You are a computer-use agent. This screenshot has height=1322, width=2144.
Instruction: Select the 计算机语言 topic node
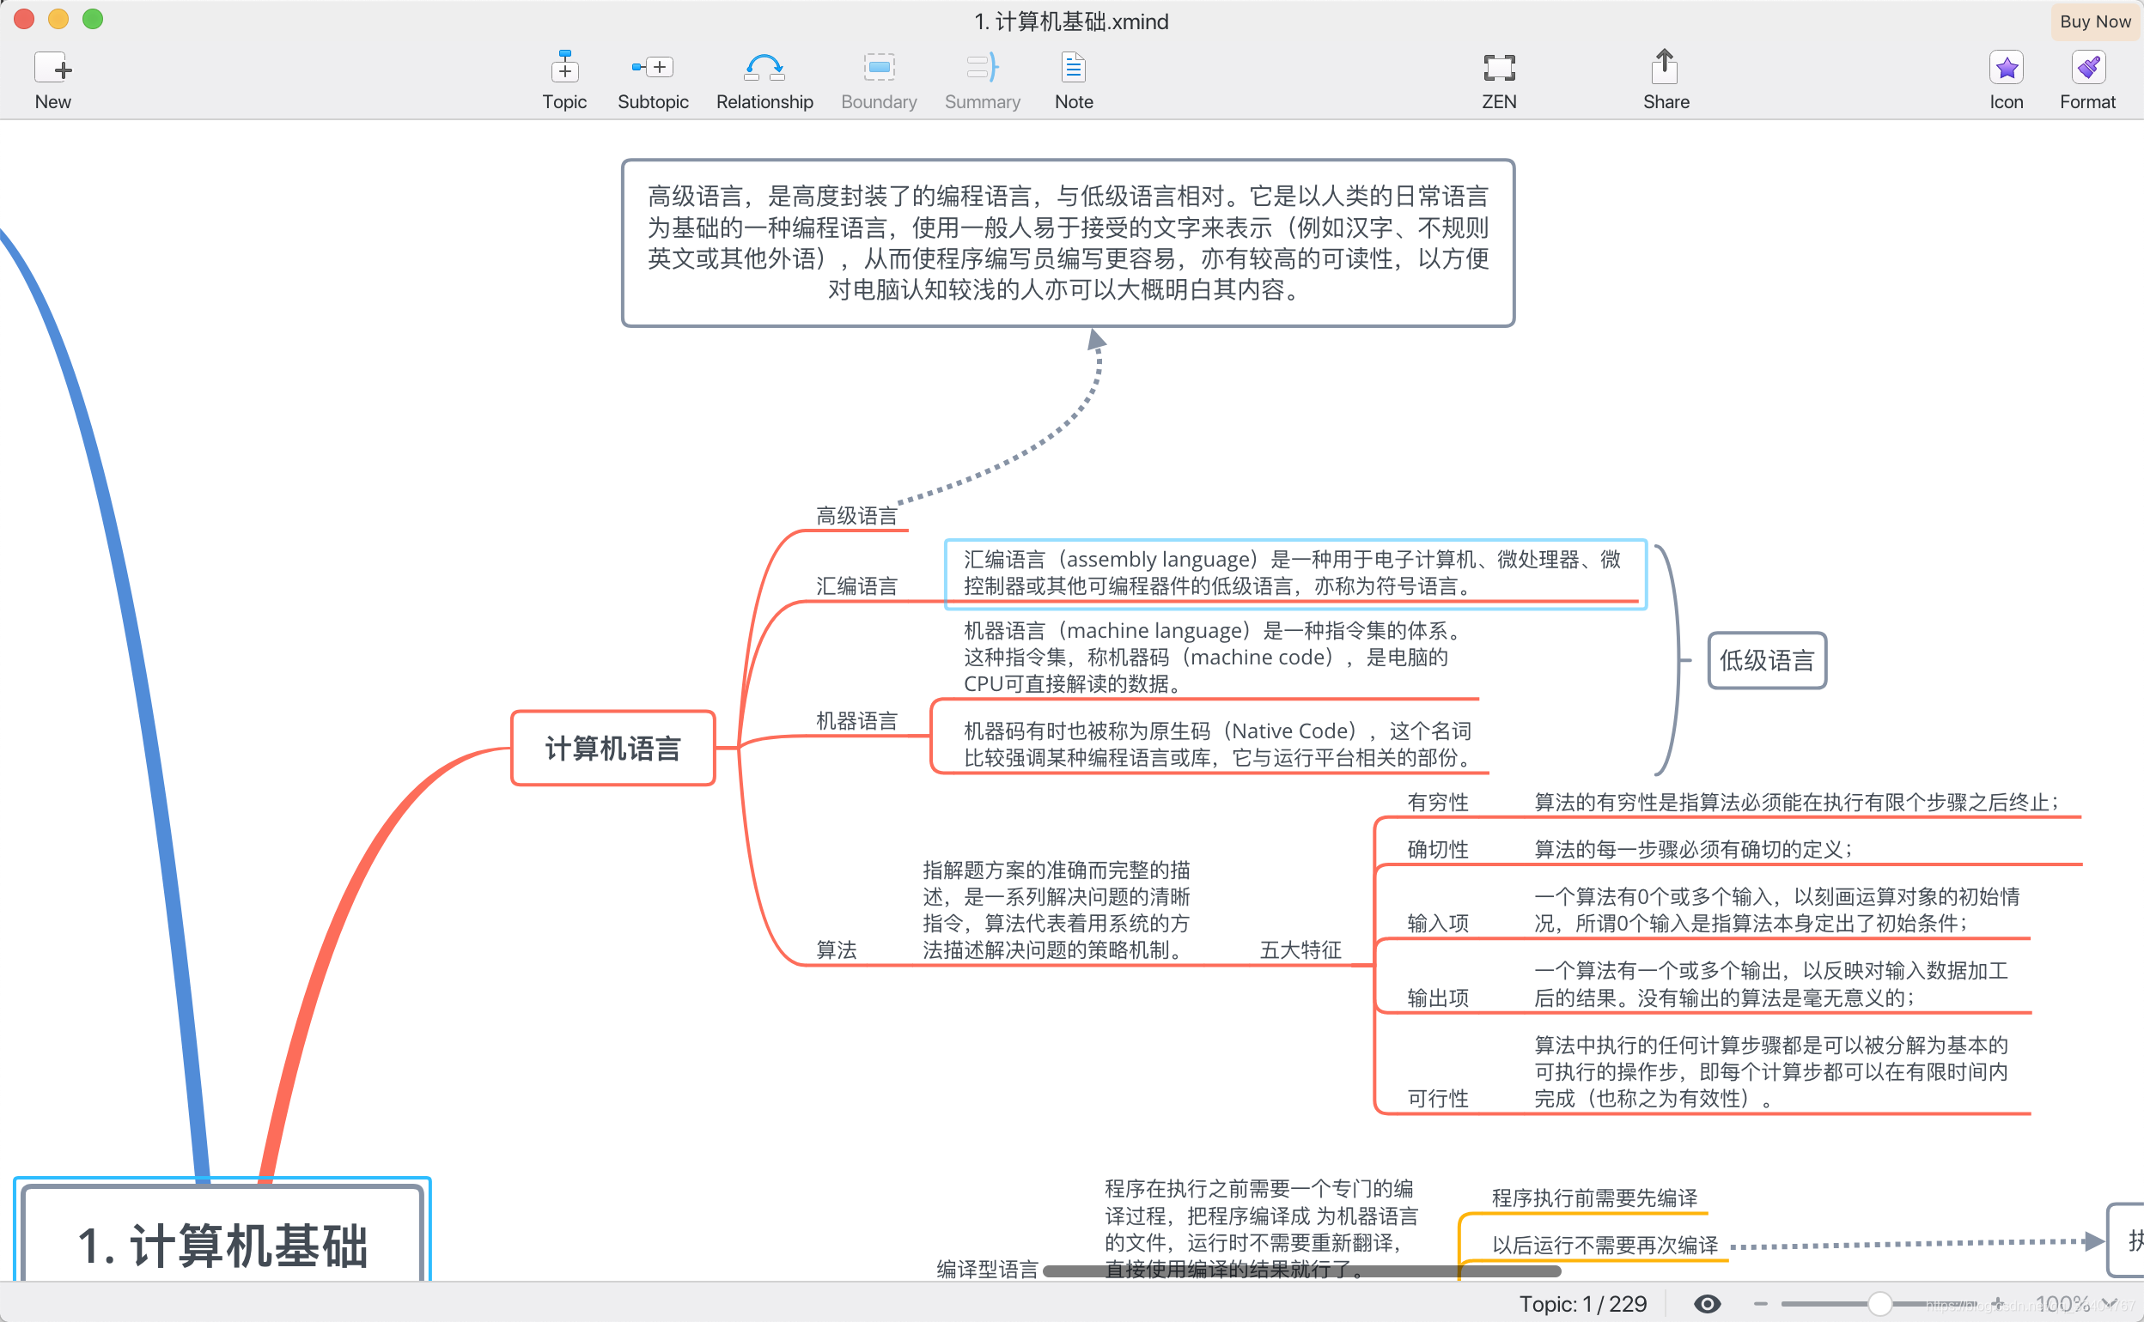coord(612,749)
